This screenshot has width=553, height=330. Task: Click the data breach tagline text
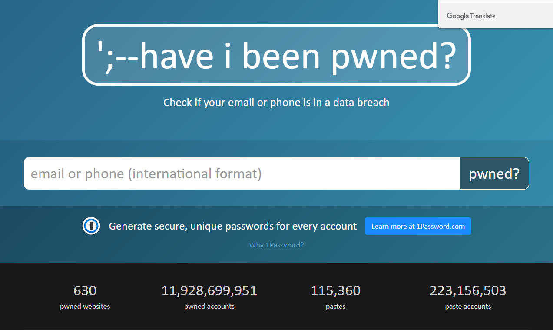point(276,103)
